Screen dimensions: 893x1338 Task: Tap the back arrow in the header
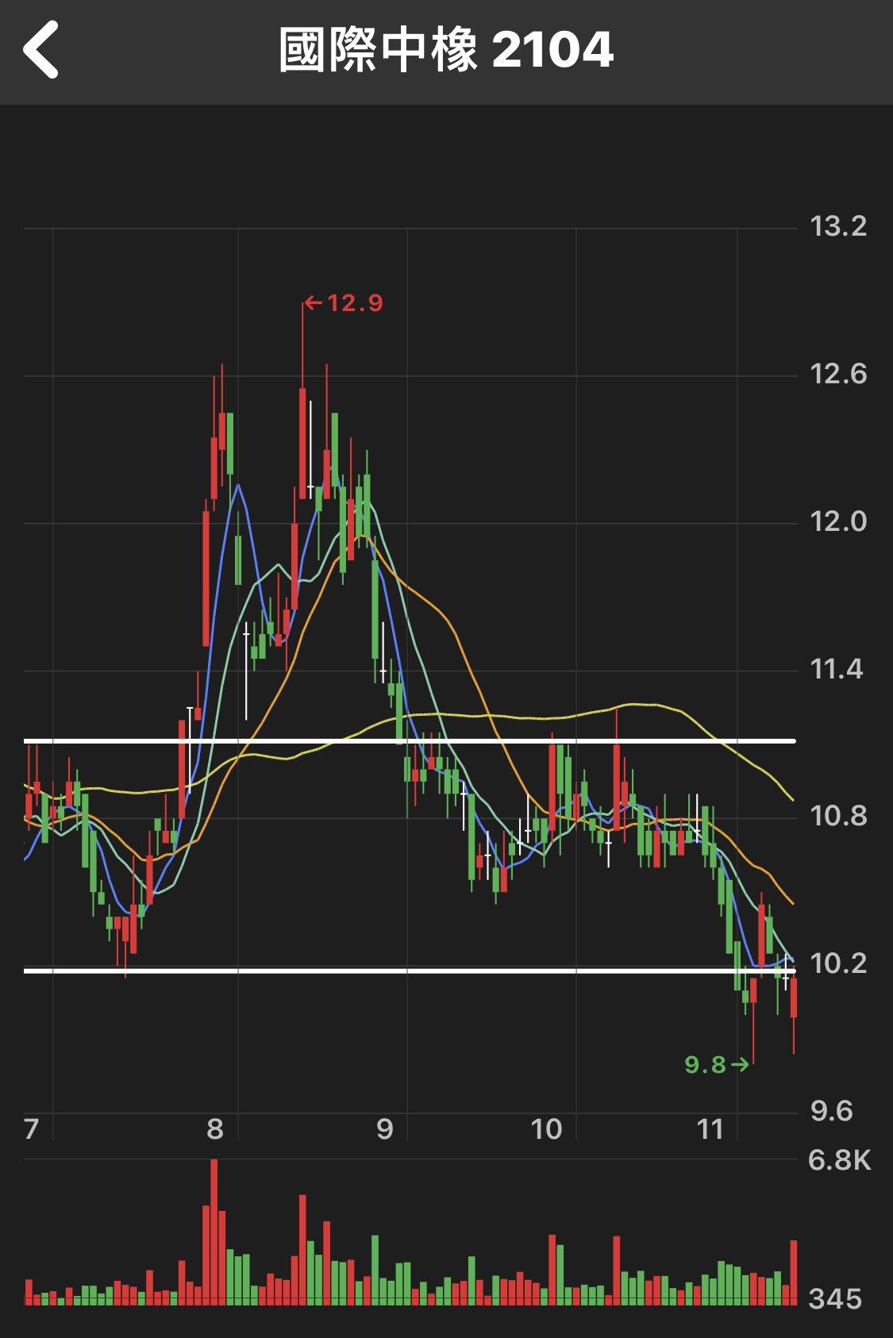click(41, 50)
